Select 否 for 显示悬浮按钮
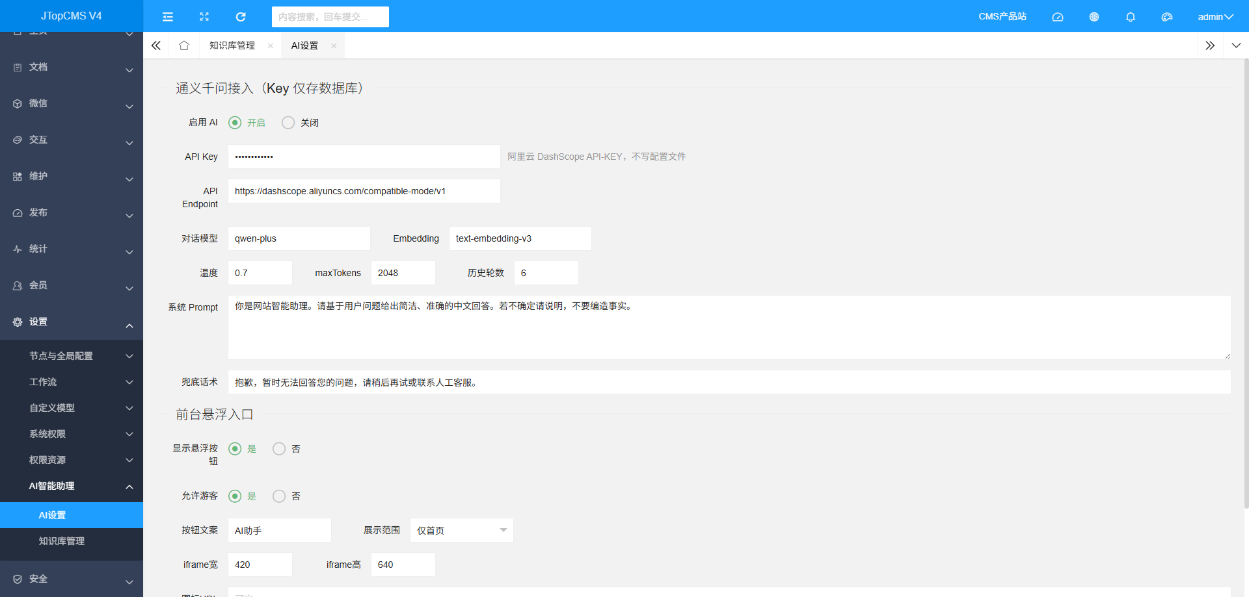 (x=279, y=449)
